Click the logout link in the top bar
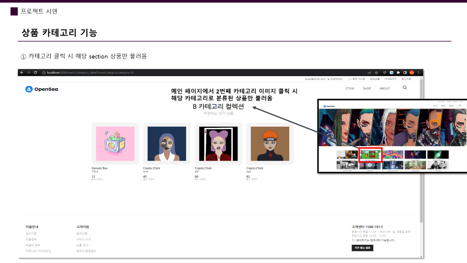Image resolution: width=467 pixels, height=263 pixels. coord(406,79)
